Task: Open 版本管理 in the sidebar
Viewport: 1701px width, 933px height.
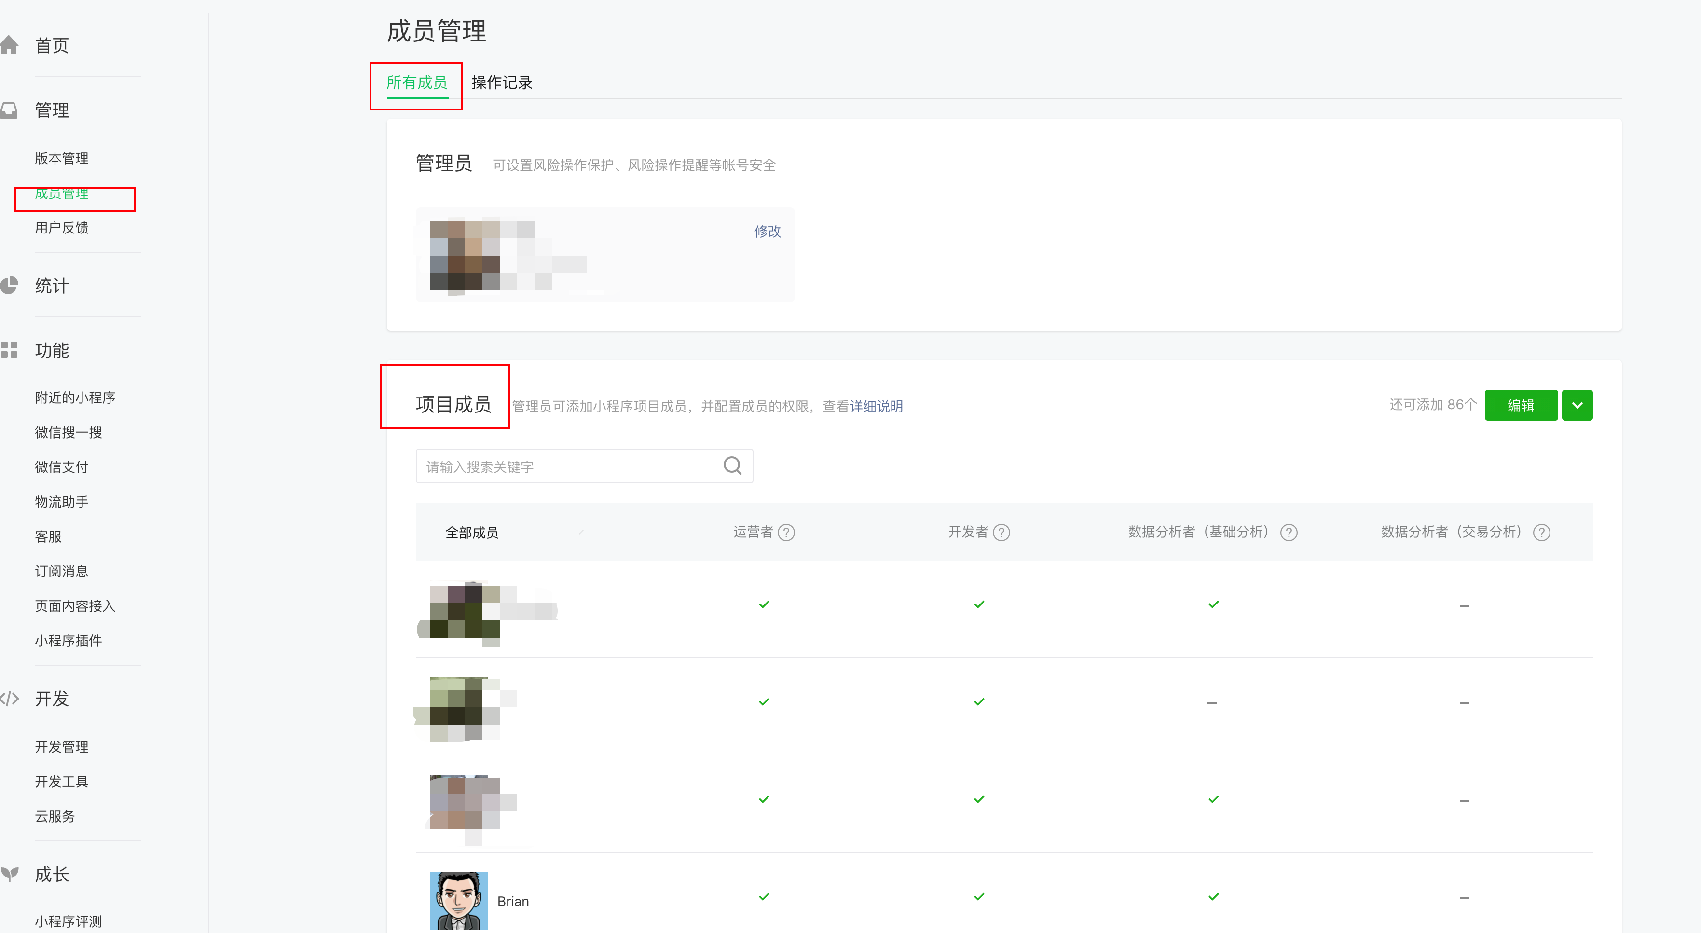Action: click(61, 158)
